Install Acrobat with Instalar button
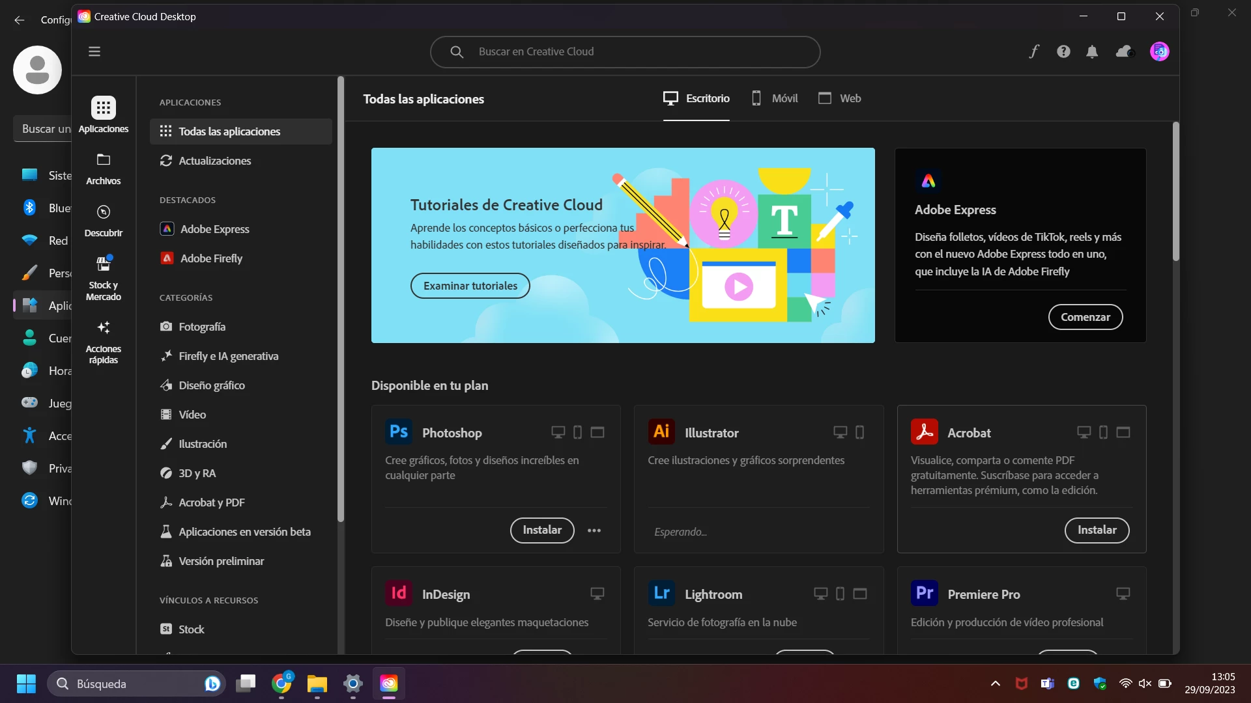 1097,530
